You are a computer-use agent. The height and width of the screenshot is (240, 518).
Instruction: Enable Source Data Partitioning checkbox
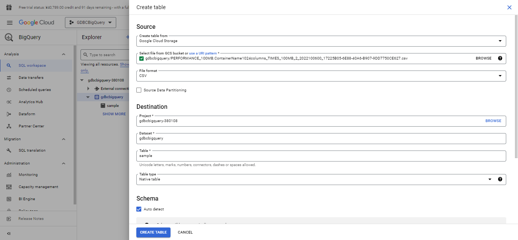(139, 90)
